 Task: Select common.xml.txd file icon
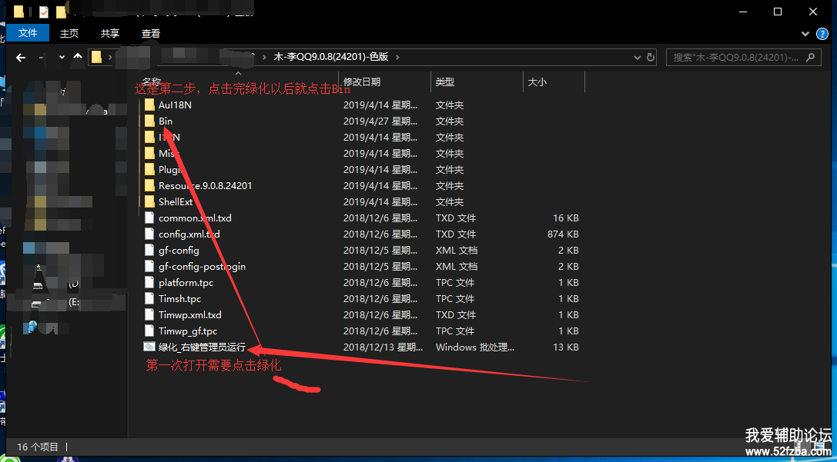(x=149, y=218)
